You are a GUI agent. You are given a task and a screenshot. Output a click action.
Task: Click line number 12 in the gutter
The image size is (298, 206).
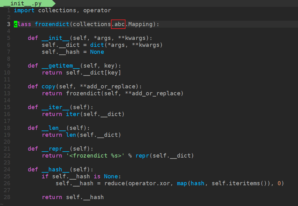point(7,86)
